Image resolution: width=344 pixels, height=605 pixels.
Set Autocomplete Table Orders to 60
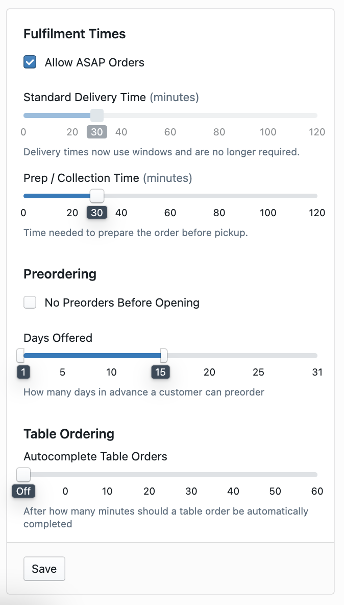pyautogui.click(x=317, y=475)
